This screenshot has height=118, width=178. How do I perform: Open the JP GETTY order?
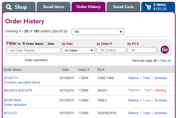[11, 78]
